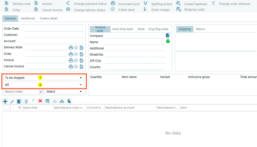Viewport: 257px width, 147px height.
Task: Click document number icon beside Cancel Invoice field
Action: (82, 67)
